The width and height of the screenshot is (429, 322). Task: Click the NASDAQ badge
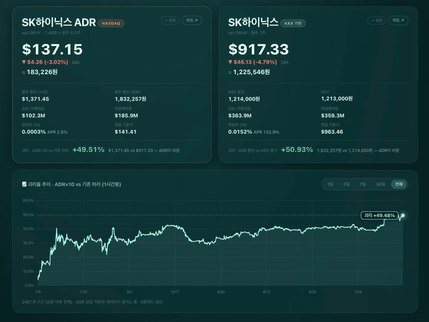point(111,23)
